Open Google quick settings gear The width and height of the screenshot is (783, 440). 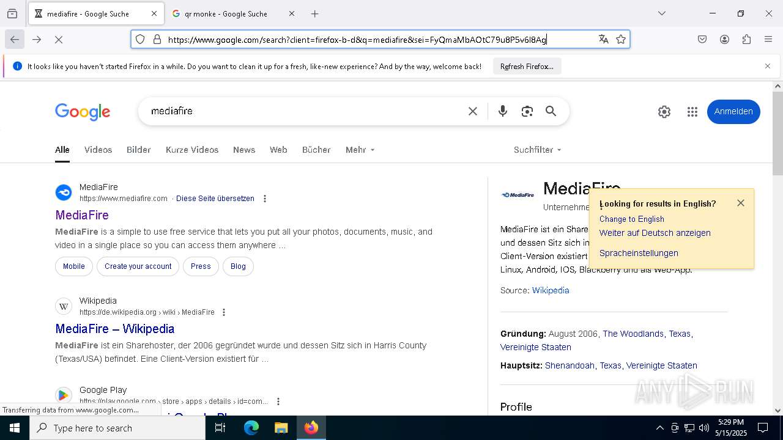pos(664,112)
